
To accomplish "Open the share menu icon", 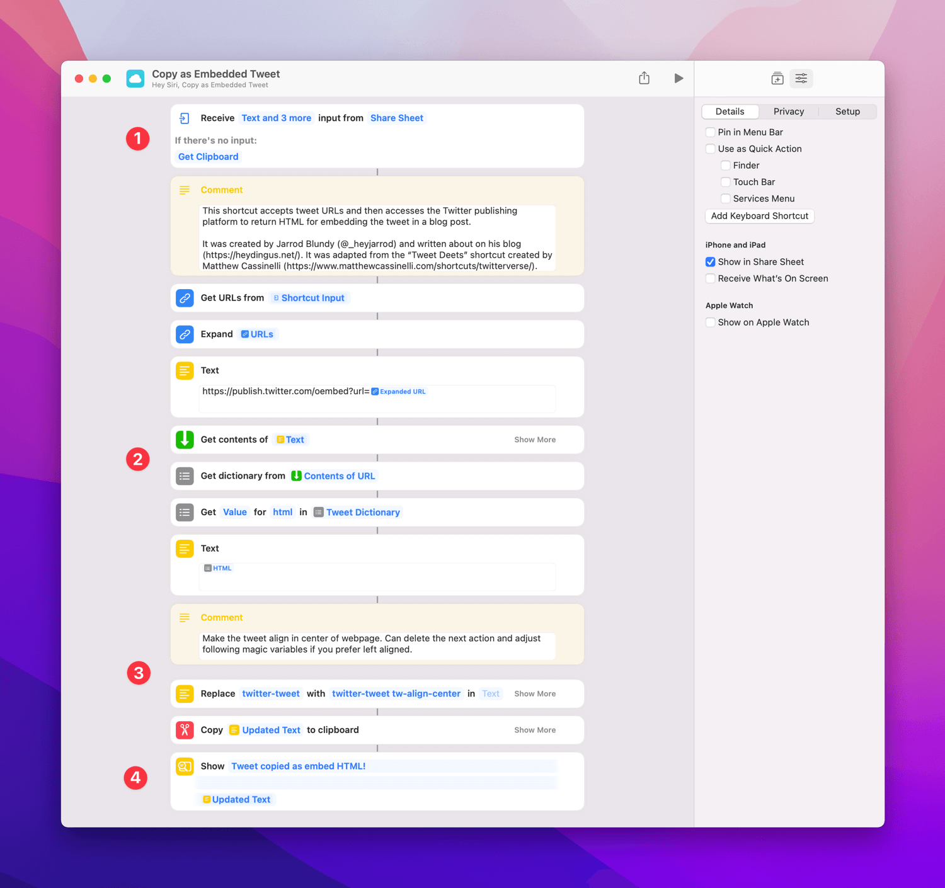I will [644, 78].
